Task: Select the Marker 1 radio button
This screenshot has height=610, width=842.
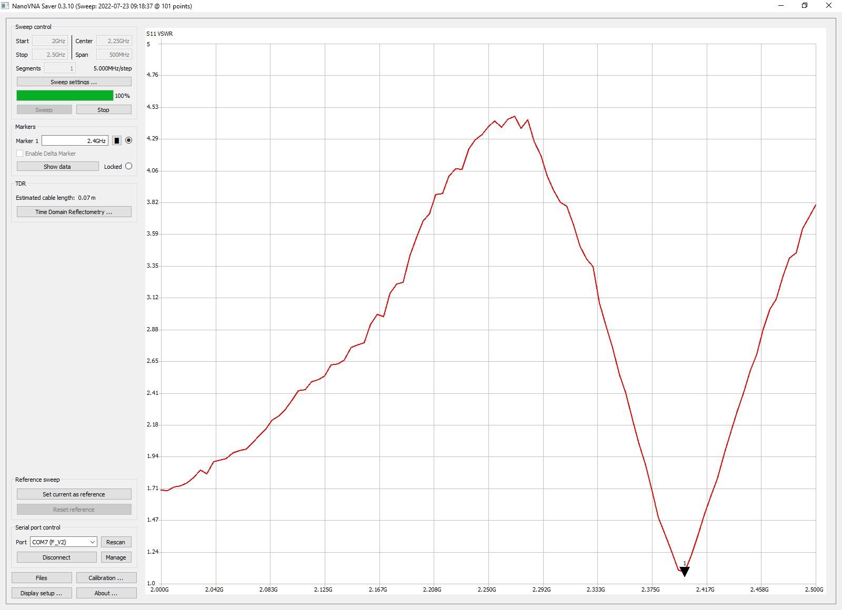Action: (128, 140)
